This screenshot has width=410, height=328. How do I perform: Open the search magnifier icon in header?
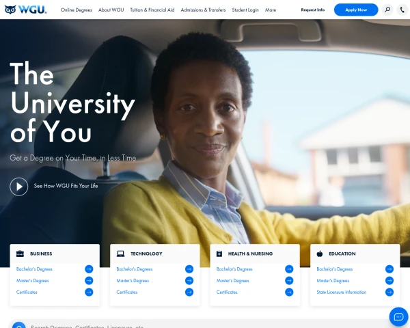(387, 10)
